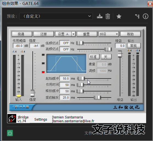Open jBridge Settings button
The image size is (153, 141).
(x=41, y=119)
